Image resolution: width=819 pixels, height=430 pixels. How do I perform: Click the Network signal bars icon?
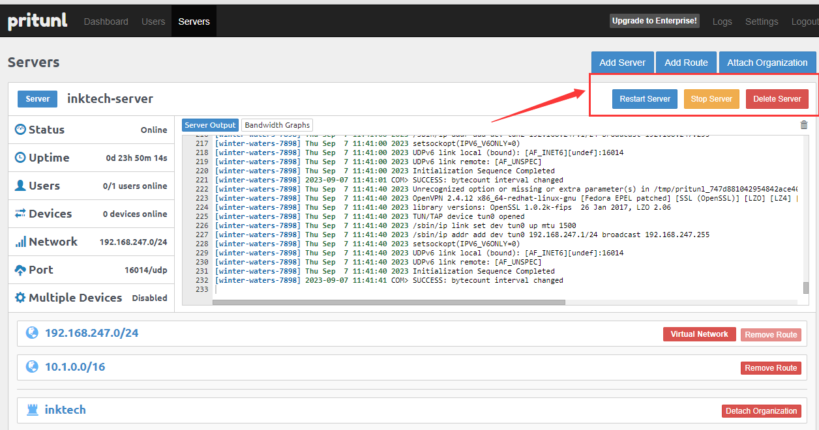click(20, 242)
